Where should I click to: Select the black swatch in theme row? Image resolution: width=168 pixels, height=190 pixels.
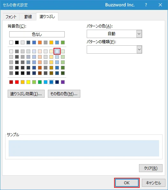pyautogui.click(x=17, y=42)
